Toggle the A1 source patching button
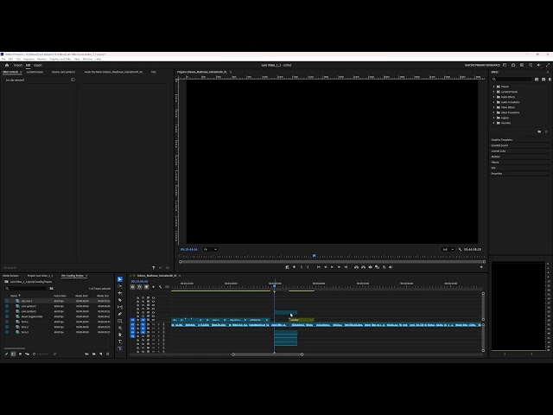Viewport: 553px width, 415px height. (x=132, y=324)
